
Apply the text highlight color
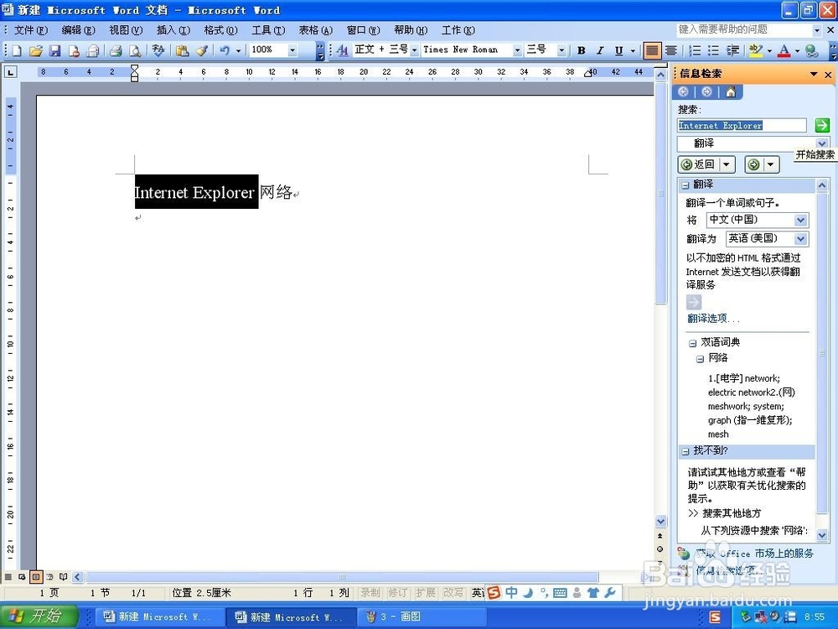click(x=756, y=51)
